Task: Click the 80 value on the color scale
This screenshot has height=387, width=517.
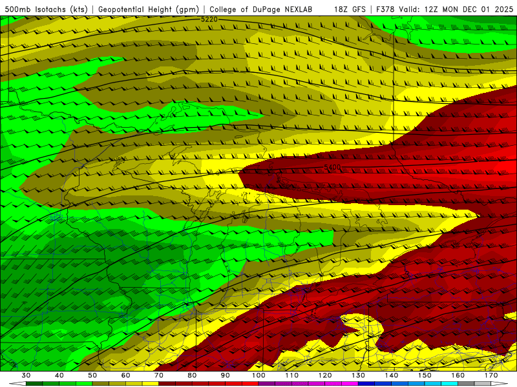Action: point(192,375)
